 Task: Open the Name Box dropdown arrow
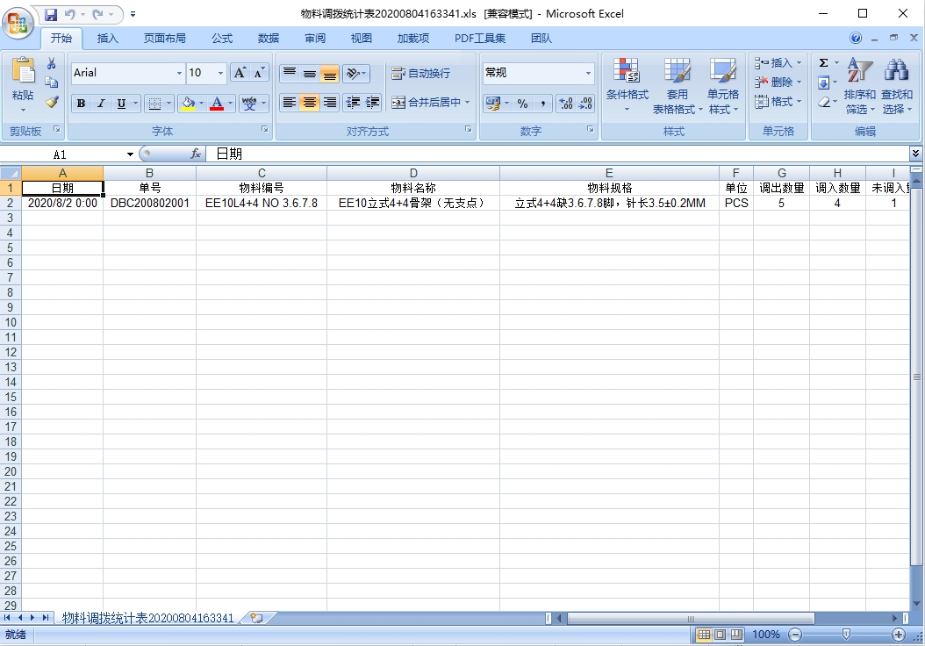(130, 154)
